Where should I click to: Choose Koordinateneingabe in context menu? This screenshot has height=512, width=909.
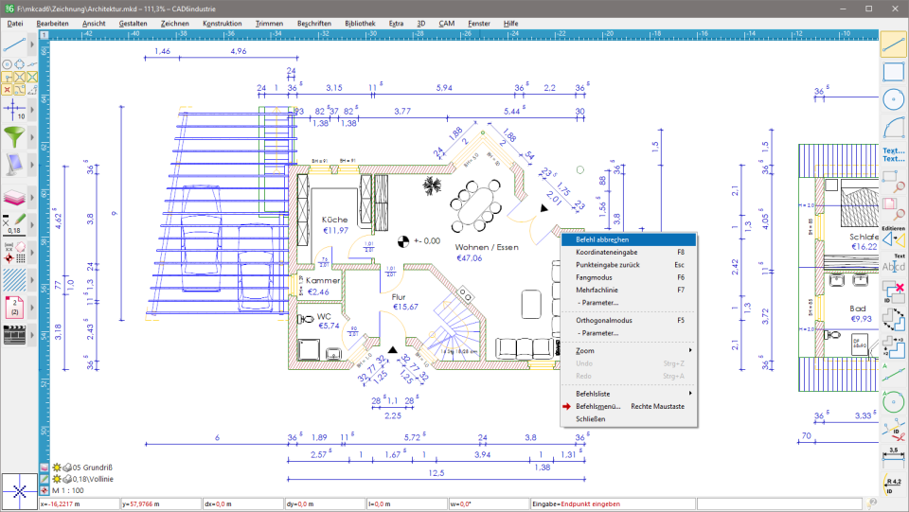[x=629, y=252]
